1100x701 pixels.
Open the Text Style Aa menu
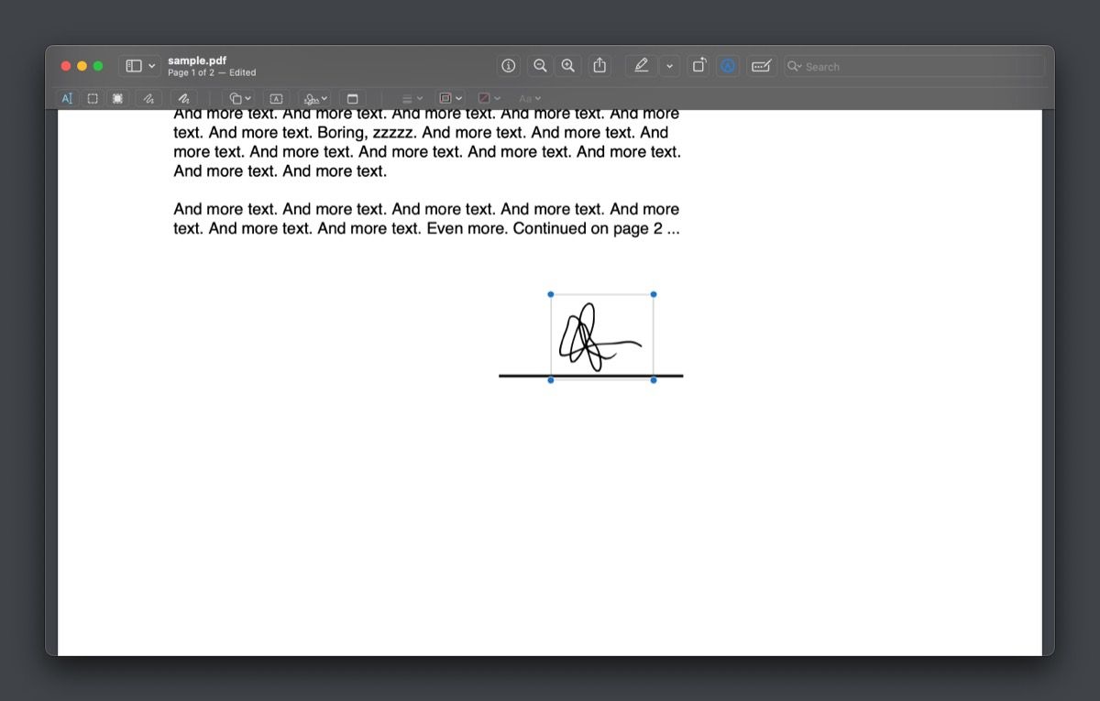[x=530, y=98]
